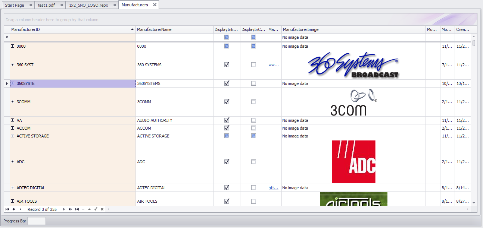Click the 3Com logo image
Screen dimensions: 483x228
tap(353, 102)
